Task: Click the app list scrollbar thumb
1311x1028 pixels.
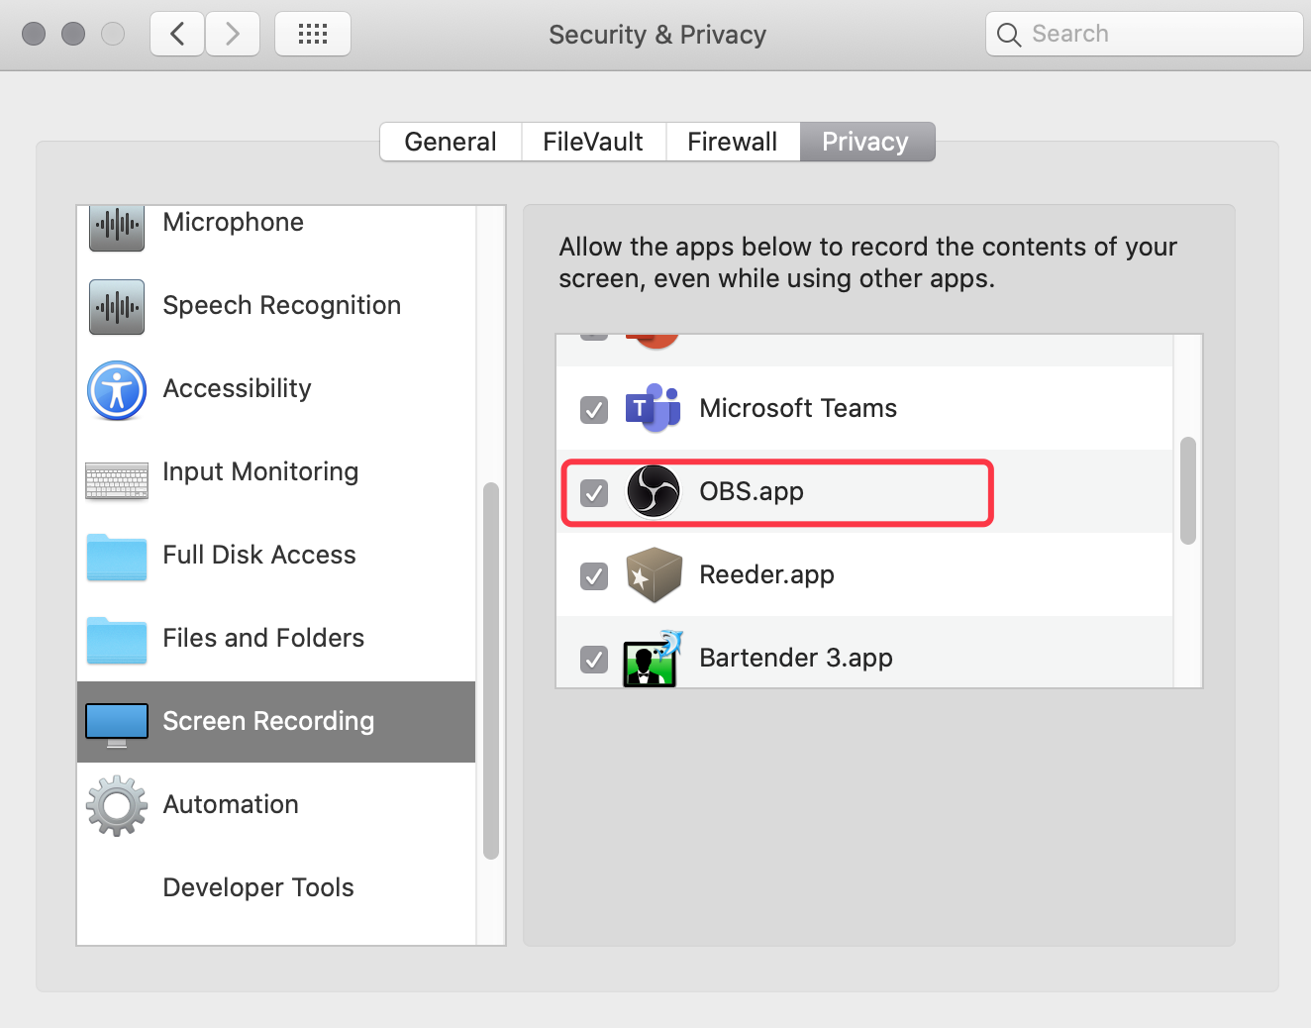Action: [1188, 490]
